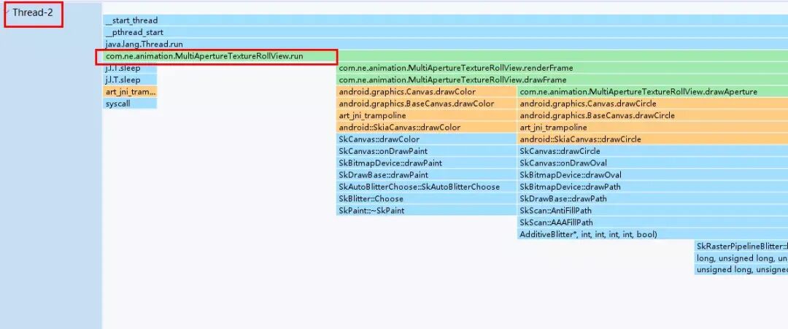
Task: Click the android.graphics.BaseCanvas.drawCircle frame
Action: point(652,115)
